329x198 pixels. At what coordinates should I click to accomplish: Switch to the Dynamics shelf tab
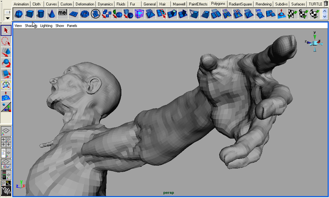[x=105, y=4]
